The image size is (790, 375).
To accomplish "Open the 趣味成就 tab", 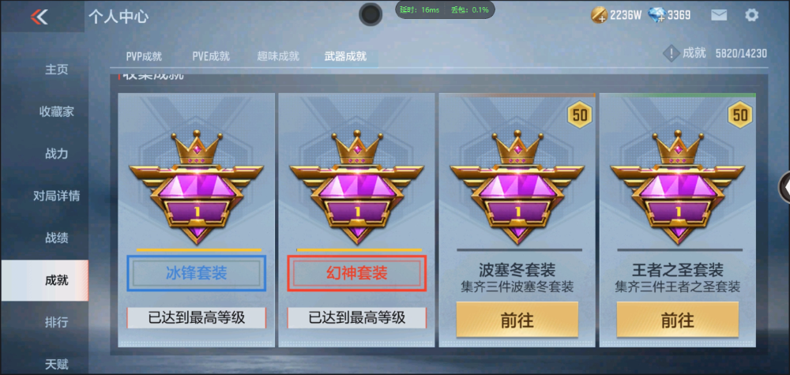I will (x=278, y=56).
